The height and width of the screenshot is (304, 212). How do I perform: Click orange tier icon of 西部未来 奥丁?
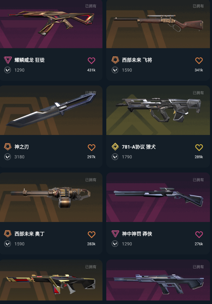(8, 234)
